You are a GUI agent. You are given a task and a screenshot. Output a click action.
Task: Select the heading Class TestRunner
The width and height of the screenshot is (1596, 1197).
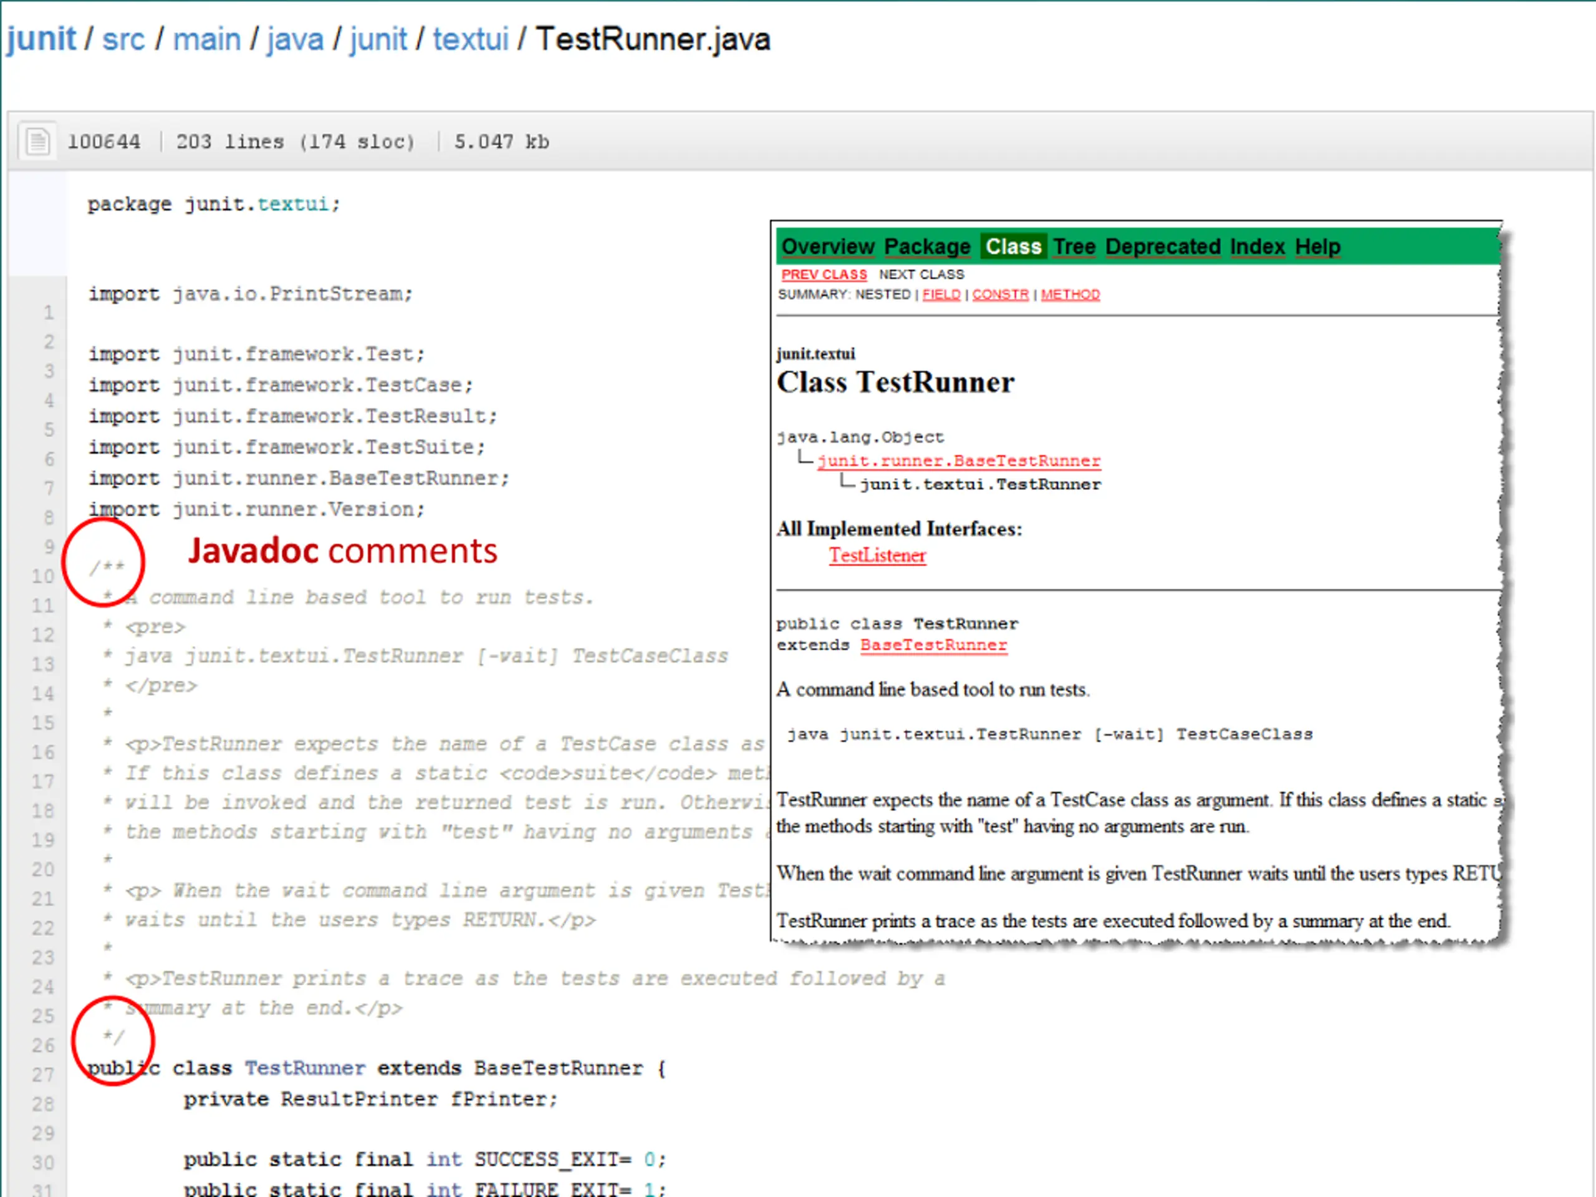pos(895,382)
